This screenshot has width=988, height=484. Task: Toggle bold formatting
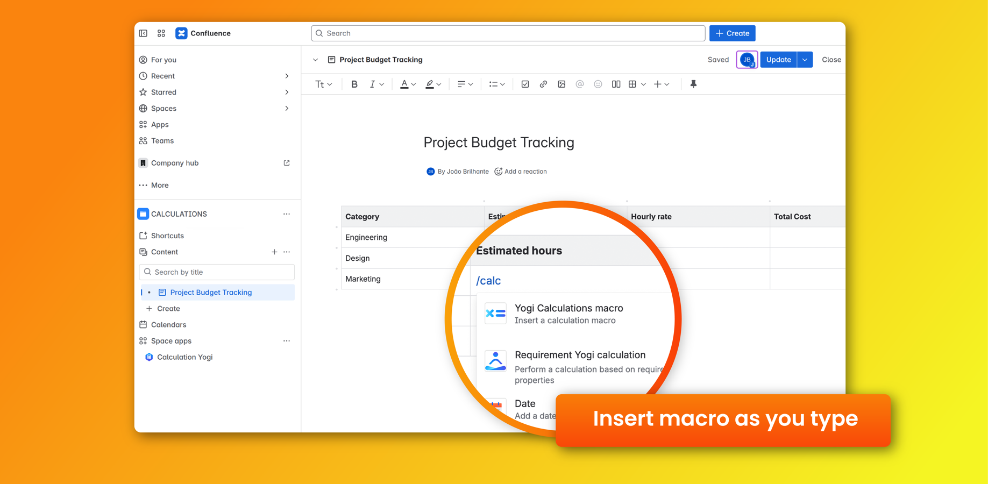pos(354,84)
